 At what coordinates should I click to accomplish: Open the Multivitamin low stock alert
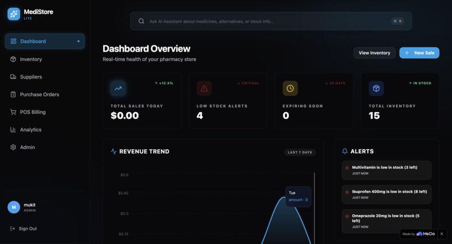386,170
